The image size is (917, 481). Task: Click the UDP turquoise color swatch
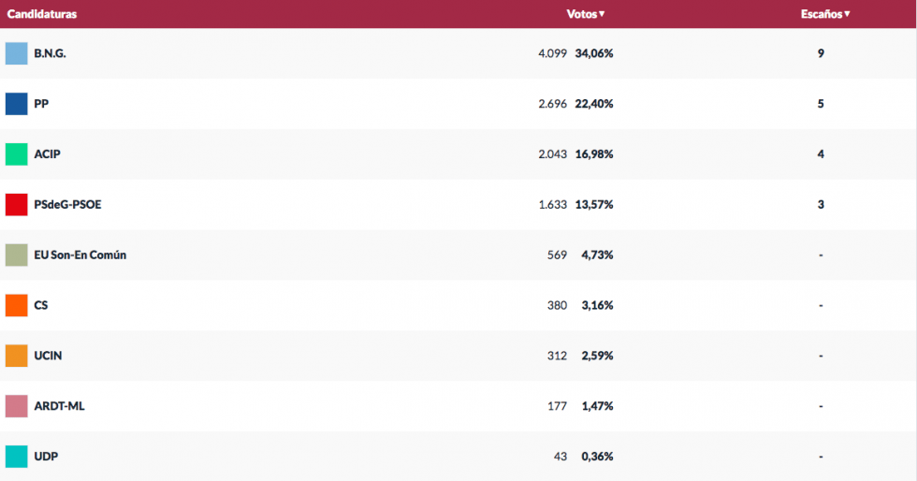click(16, 457)
